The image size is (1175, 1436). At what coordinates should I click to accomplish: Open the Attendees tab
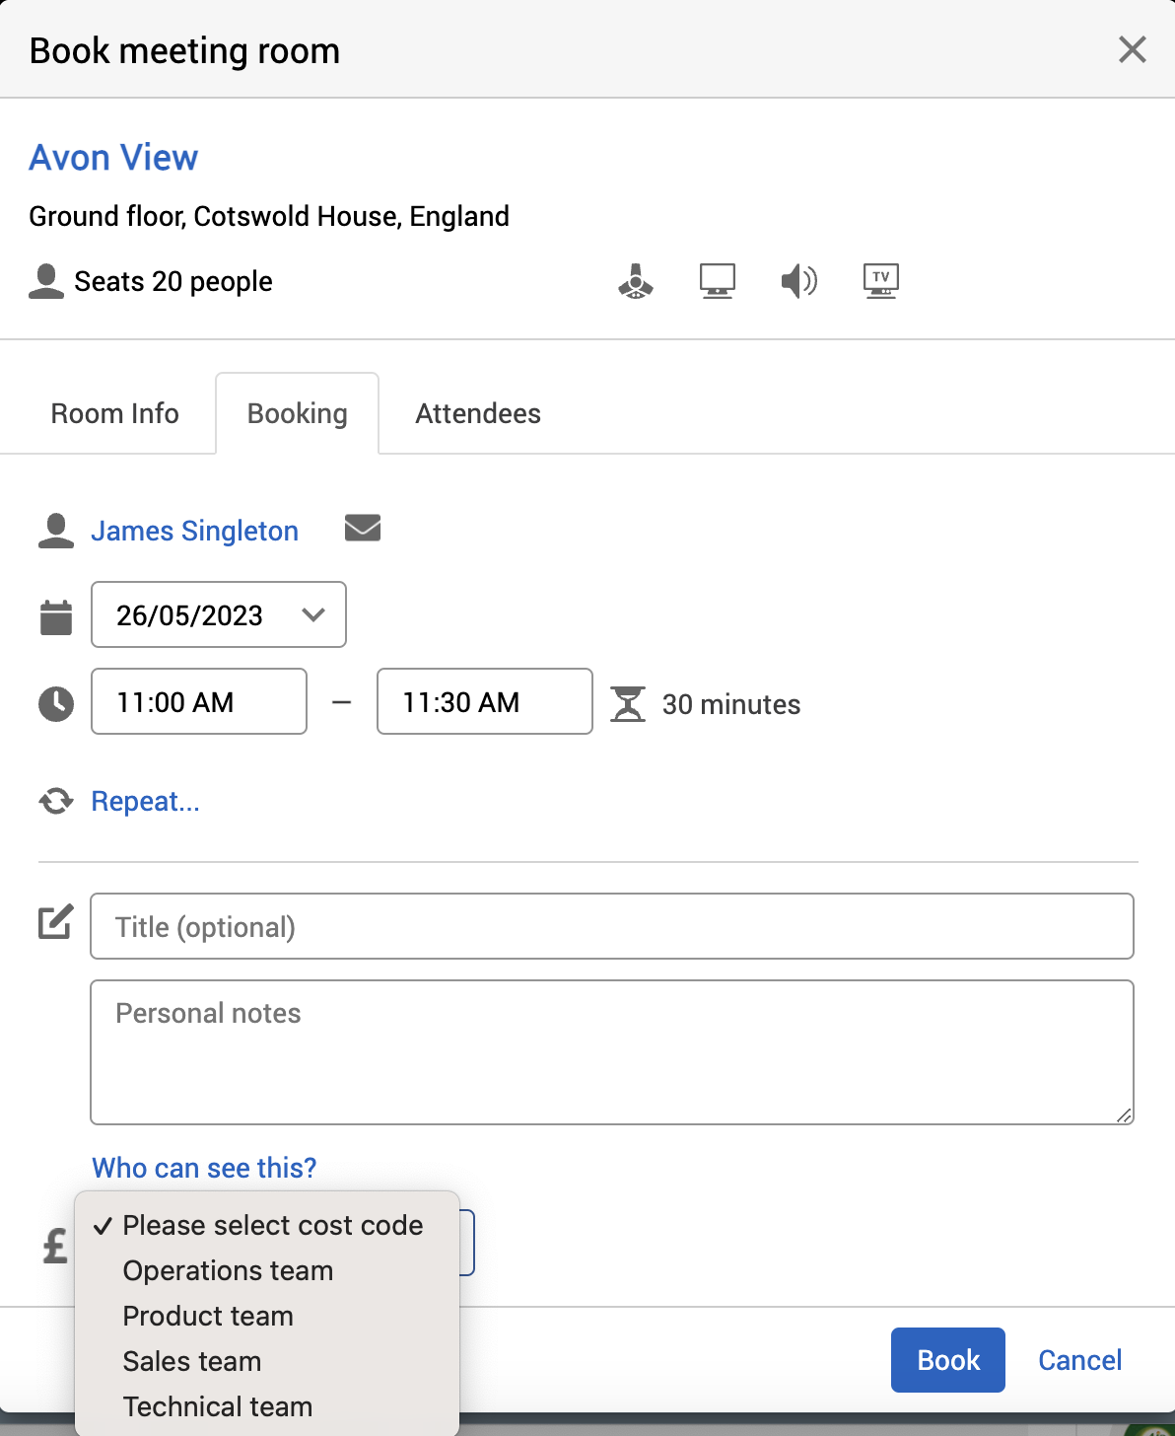(x=478, y=413)
